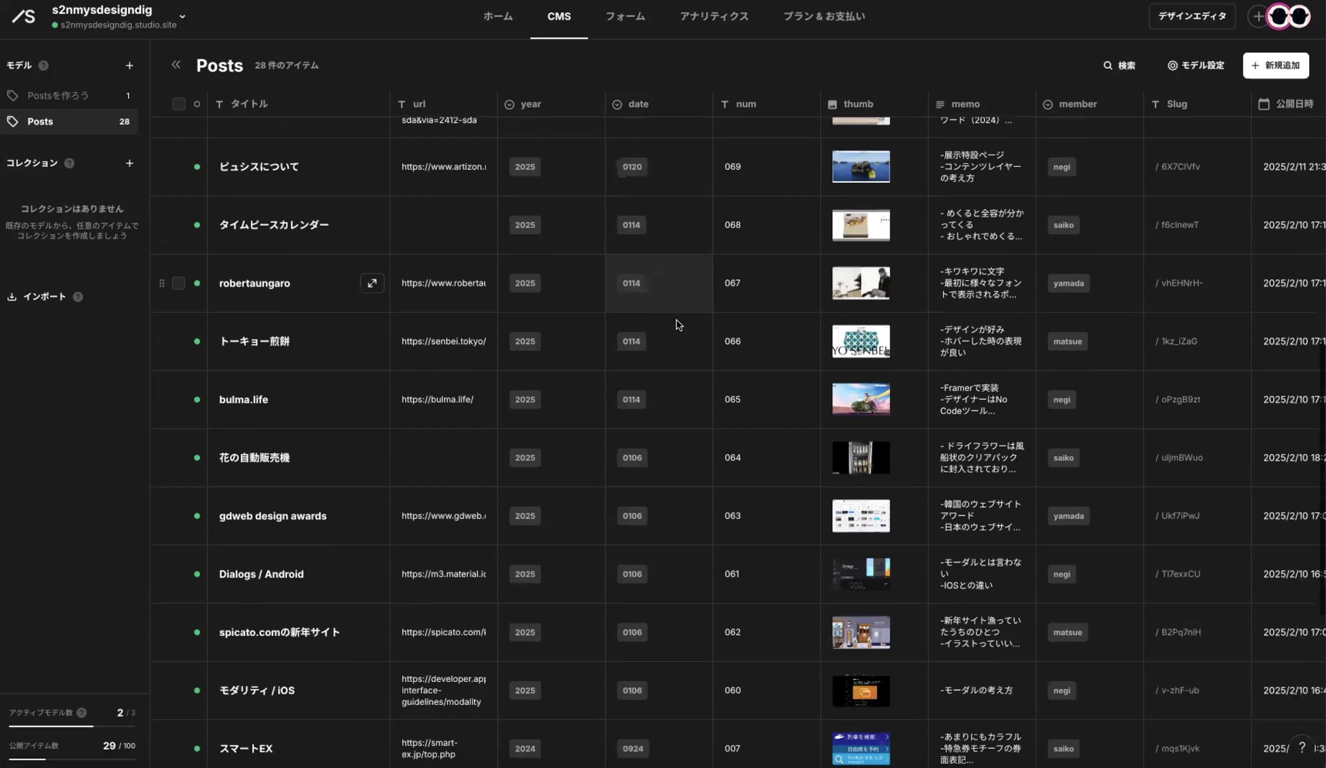The width and height of the screenshot is (1326, 768).
Task: Click help question mark beside モデル
Action: (44, 66)
